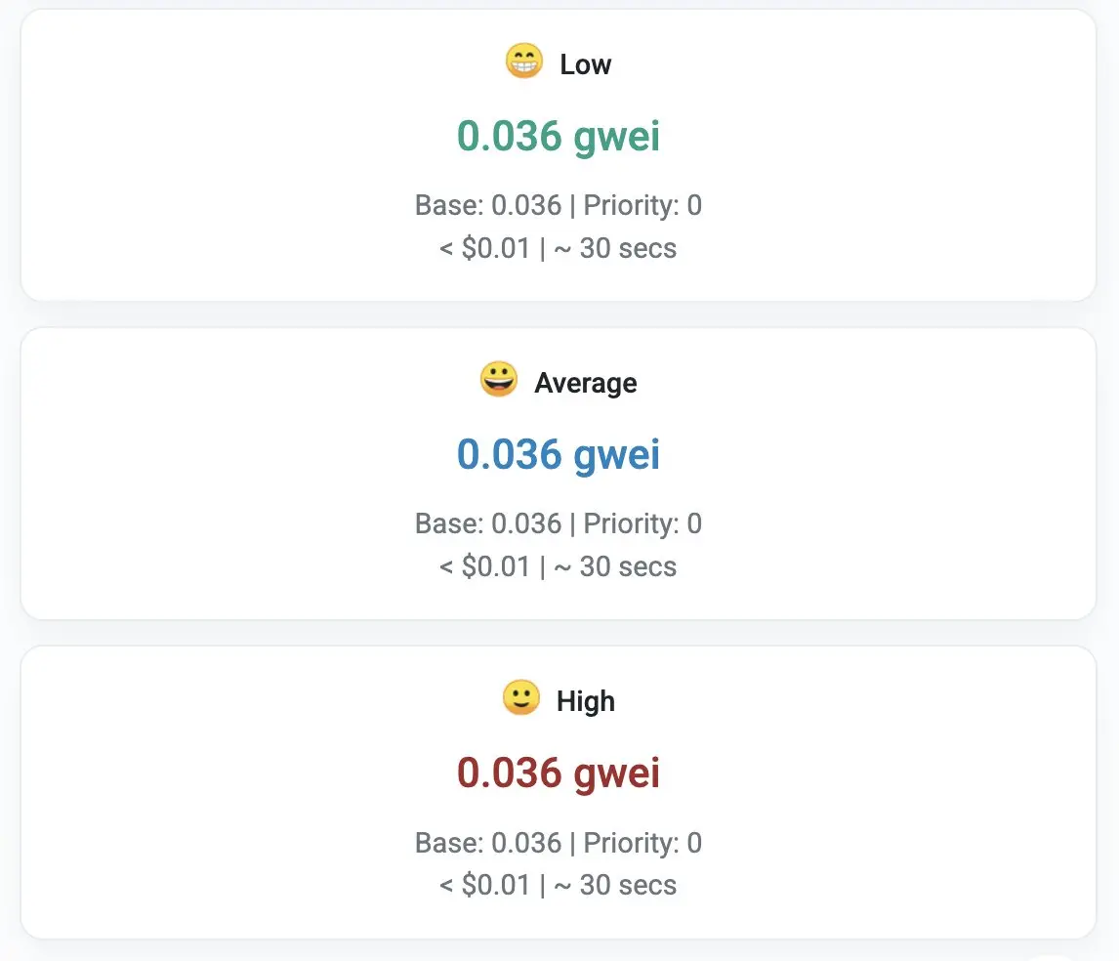Select the green 0.036 gwei value
The height and width of the screenshot is (961, 1119).
point(559,137)
